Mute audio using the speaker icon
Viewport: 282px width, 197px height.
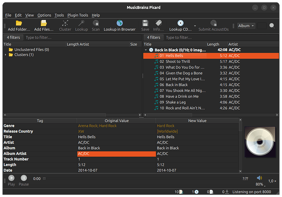(259, 178)
